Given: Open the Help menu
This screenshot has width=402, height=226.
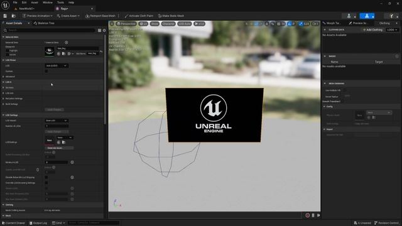Looking at the screenshot, I should 71,3.
